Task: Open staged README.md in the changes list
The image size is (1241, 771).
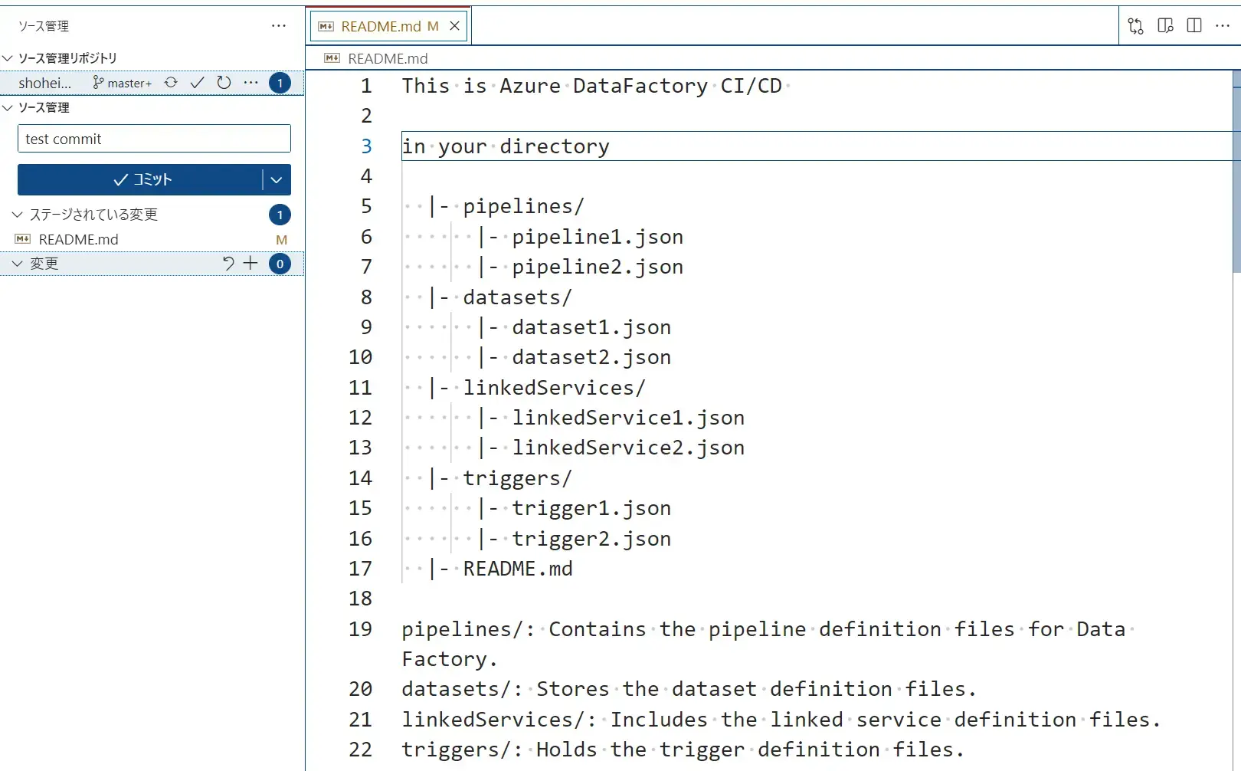Action: point(152,240)
